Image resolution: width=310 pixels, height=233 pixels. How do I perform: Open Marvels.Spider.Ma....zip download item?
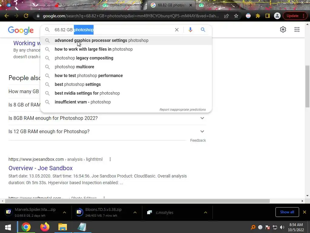[x=35, y=212]
